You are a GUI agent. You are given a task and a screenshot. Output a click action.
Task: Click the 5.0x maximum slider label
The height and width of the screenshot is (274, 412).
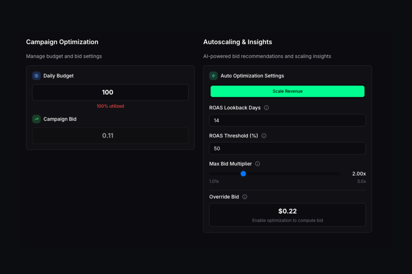[362, 182]
